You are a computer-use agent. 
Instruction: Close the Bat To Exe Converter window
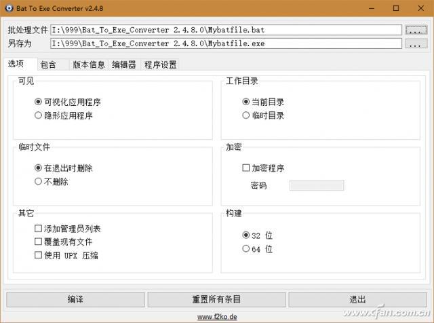pos(421,8)
